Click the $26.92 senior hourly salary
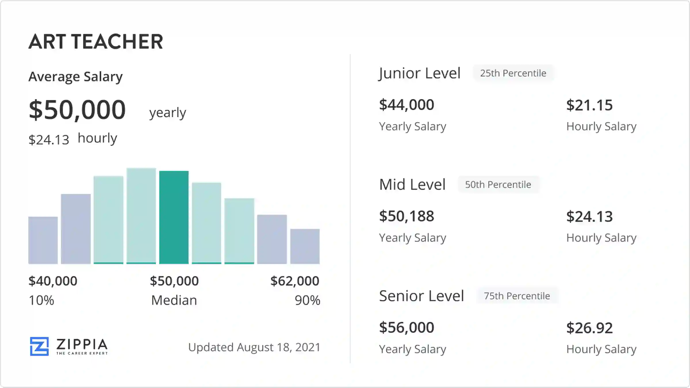 pyautogui.click(x=589, y=328)
